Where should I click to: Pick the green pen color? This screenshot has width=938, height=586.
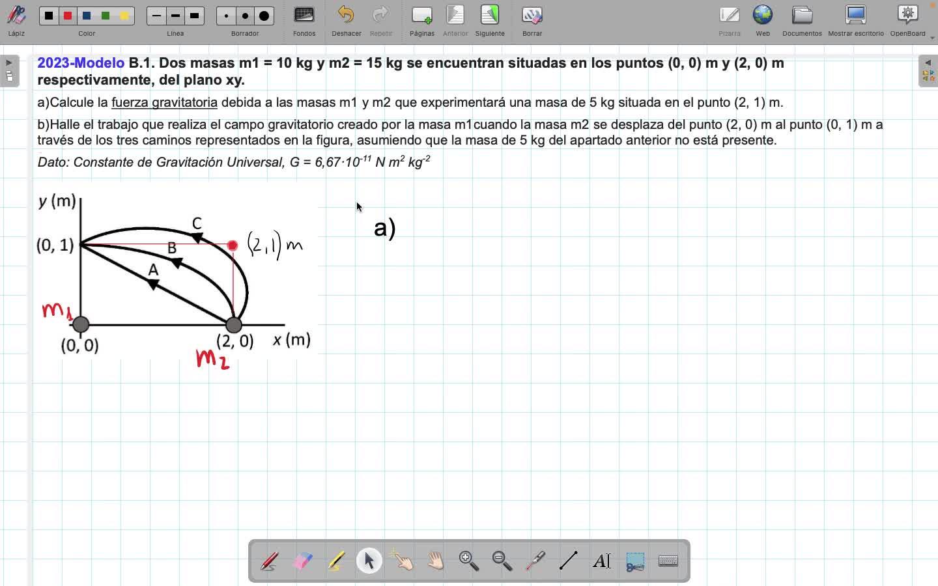pyautogui.click(x=106, y=16)
